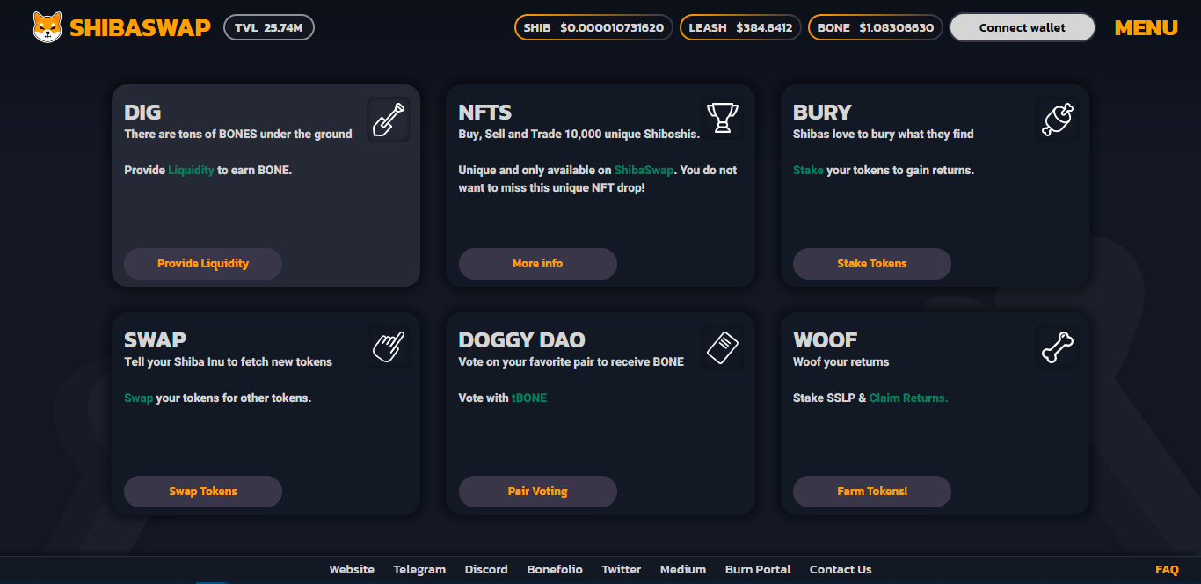Click the green Swap link in SWAP card
Image resolution: width=1201 pixels, height=584 pixels.
[139, 398]
